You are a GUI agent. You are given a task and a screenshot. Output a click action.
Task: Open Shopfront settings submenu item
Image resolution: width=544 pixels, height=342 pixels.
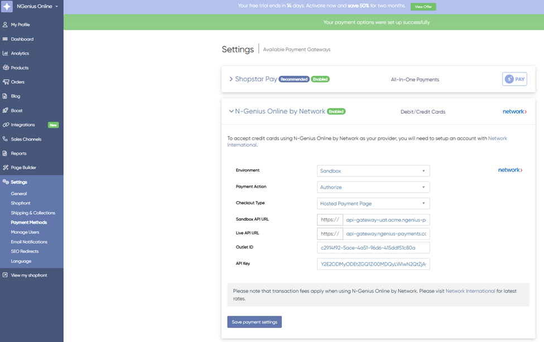point(21,203)
